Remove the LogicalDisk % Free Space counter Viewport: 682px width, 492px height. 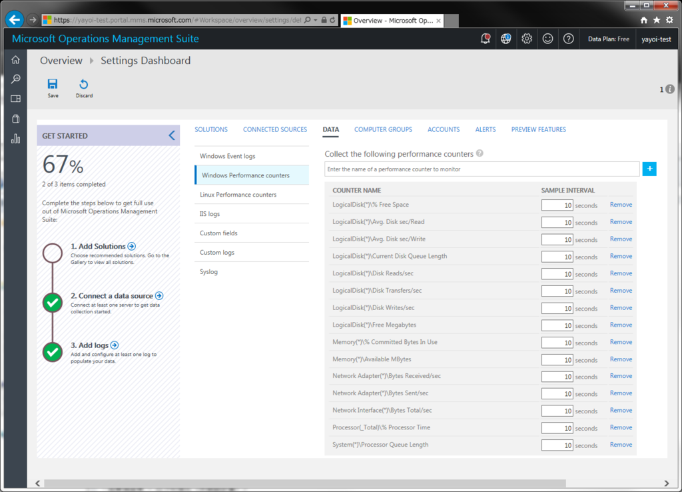click(x=621, y=205)
